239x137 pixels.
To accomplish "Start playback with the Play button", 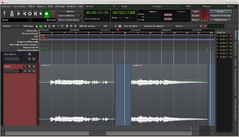I will [41, 13].
